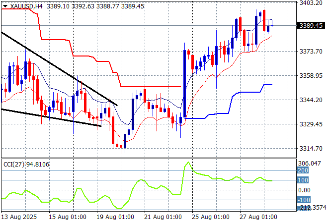
Task: Select the XAUUSD,H4 symbol label
Action: tap(26, 6)
